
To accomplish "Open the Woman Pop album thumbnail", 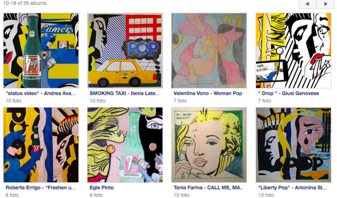I will pos(209,50).
